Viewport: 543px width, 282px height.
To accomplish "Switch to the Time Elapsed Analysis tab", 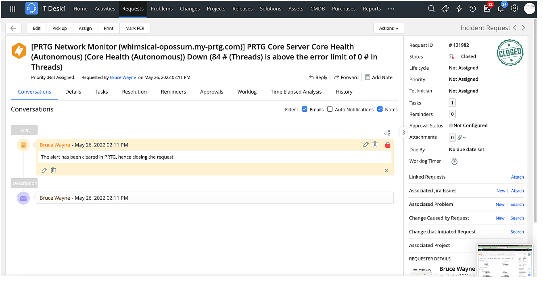I will tap(296, 92).
